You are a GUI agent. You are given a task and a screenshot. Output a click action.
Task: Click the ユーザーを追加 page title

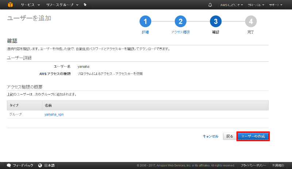(29, 18)
